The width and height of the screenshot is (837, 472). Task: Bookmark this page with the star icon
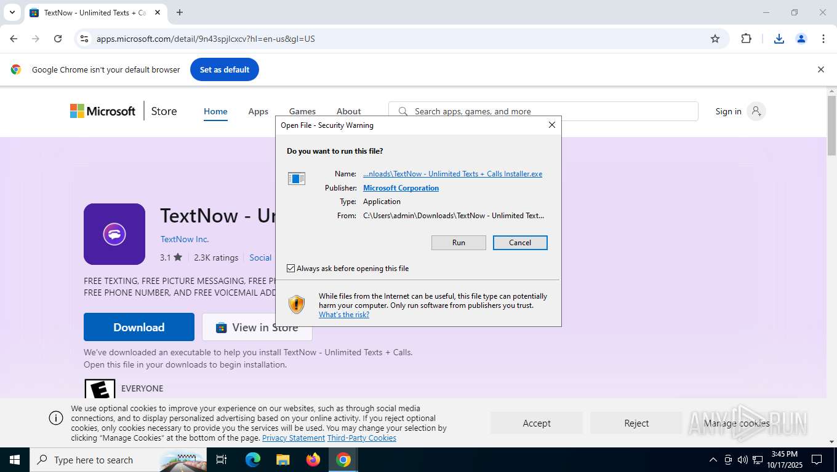715,39
